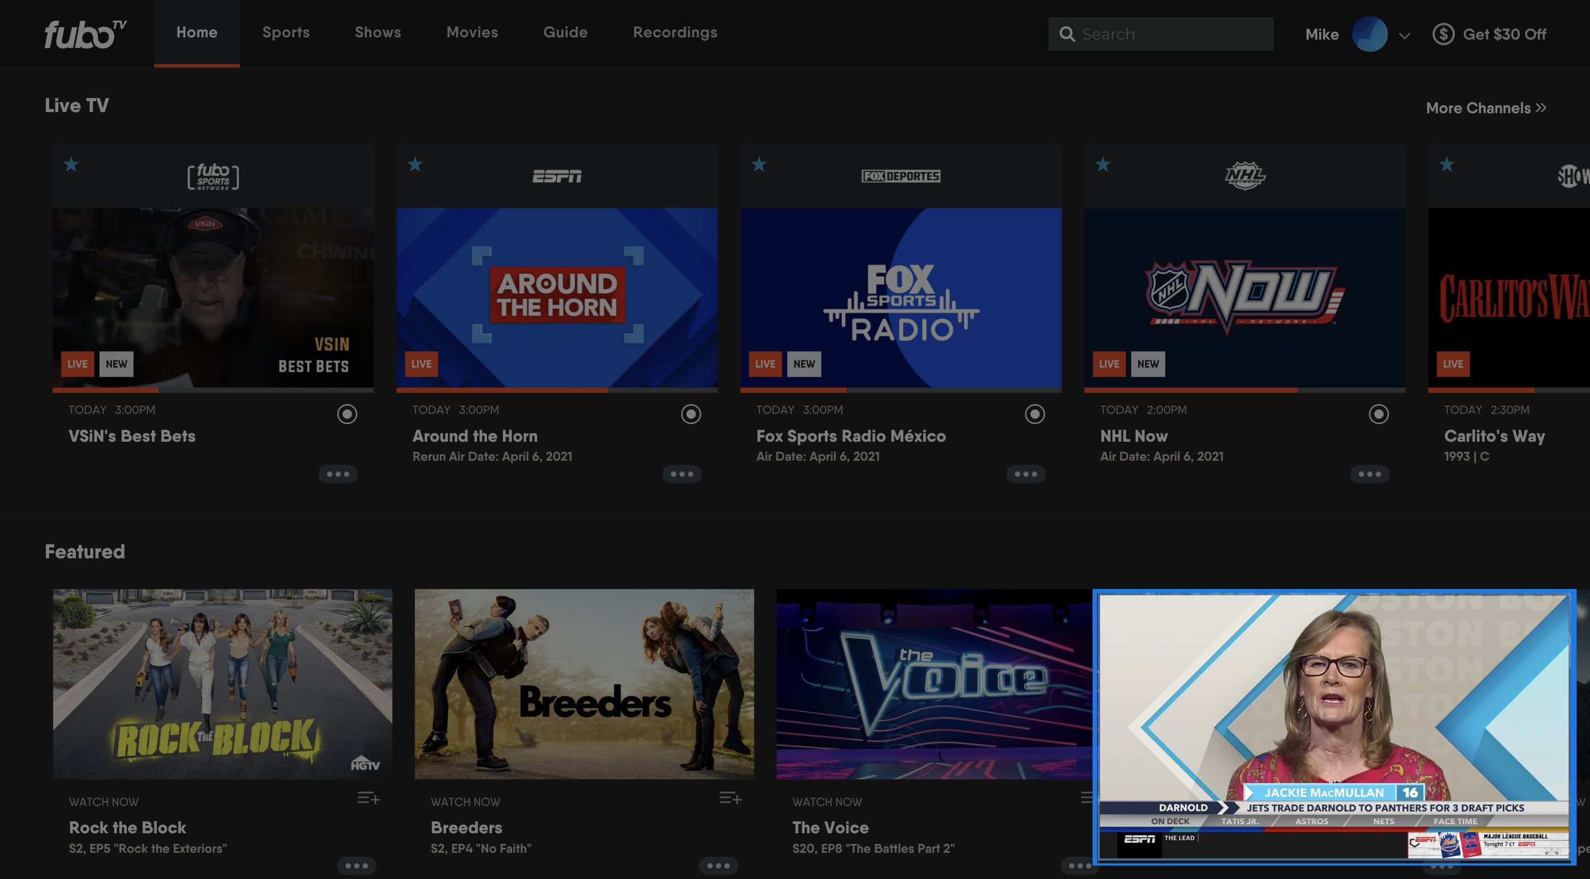This screenshot has width=1590, height=879.
Task: Open the fuboTV logo home link
Action: coord(85,34)
